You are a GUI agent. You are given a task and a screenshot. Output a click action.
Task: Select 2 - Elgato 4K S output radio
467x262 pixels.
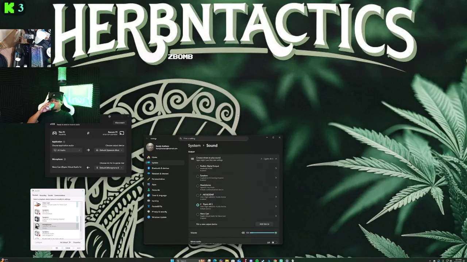click(x=198, y=205)
